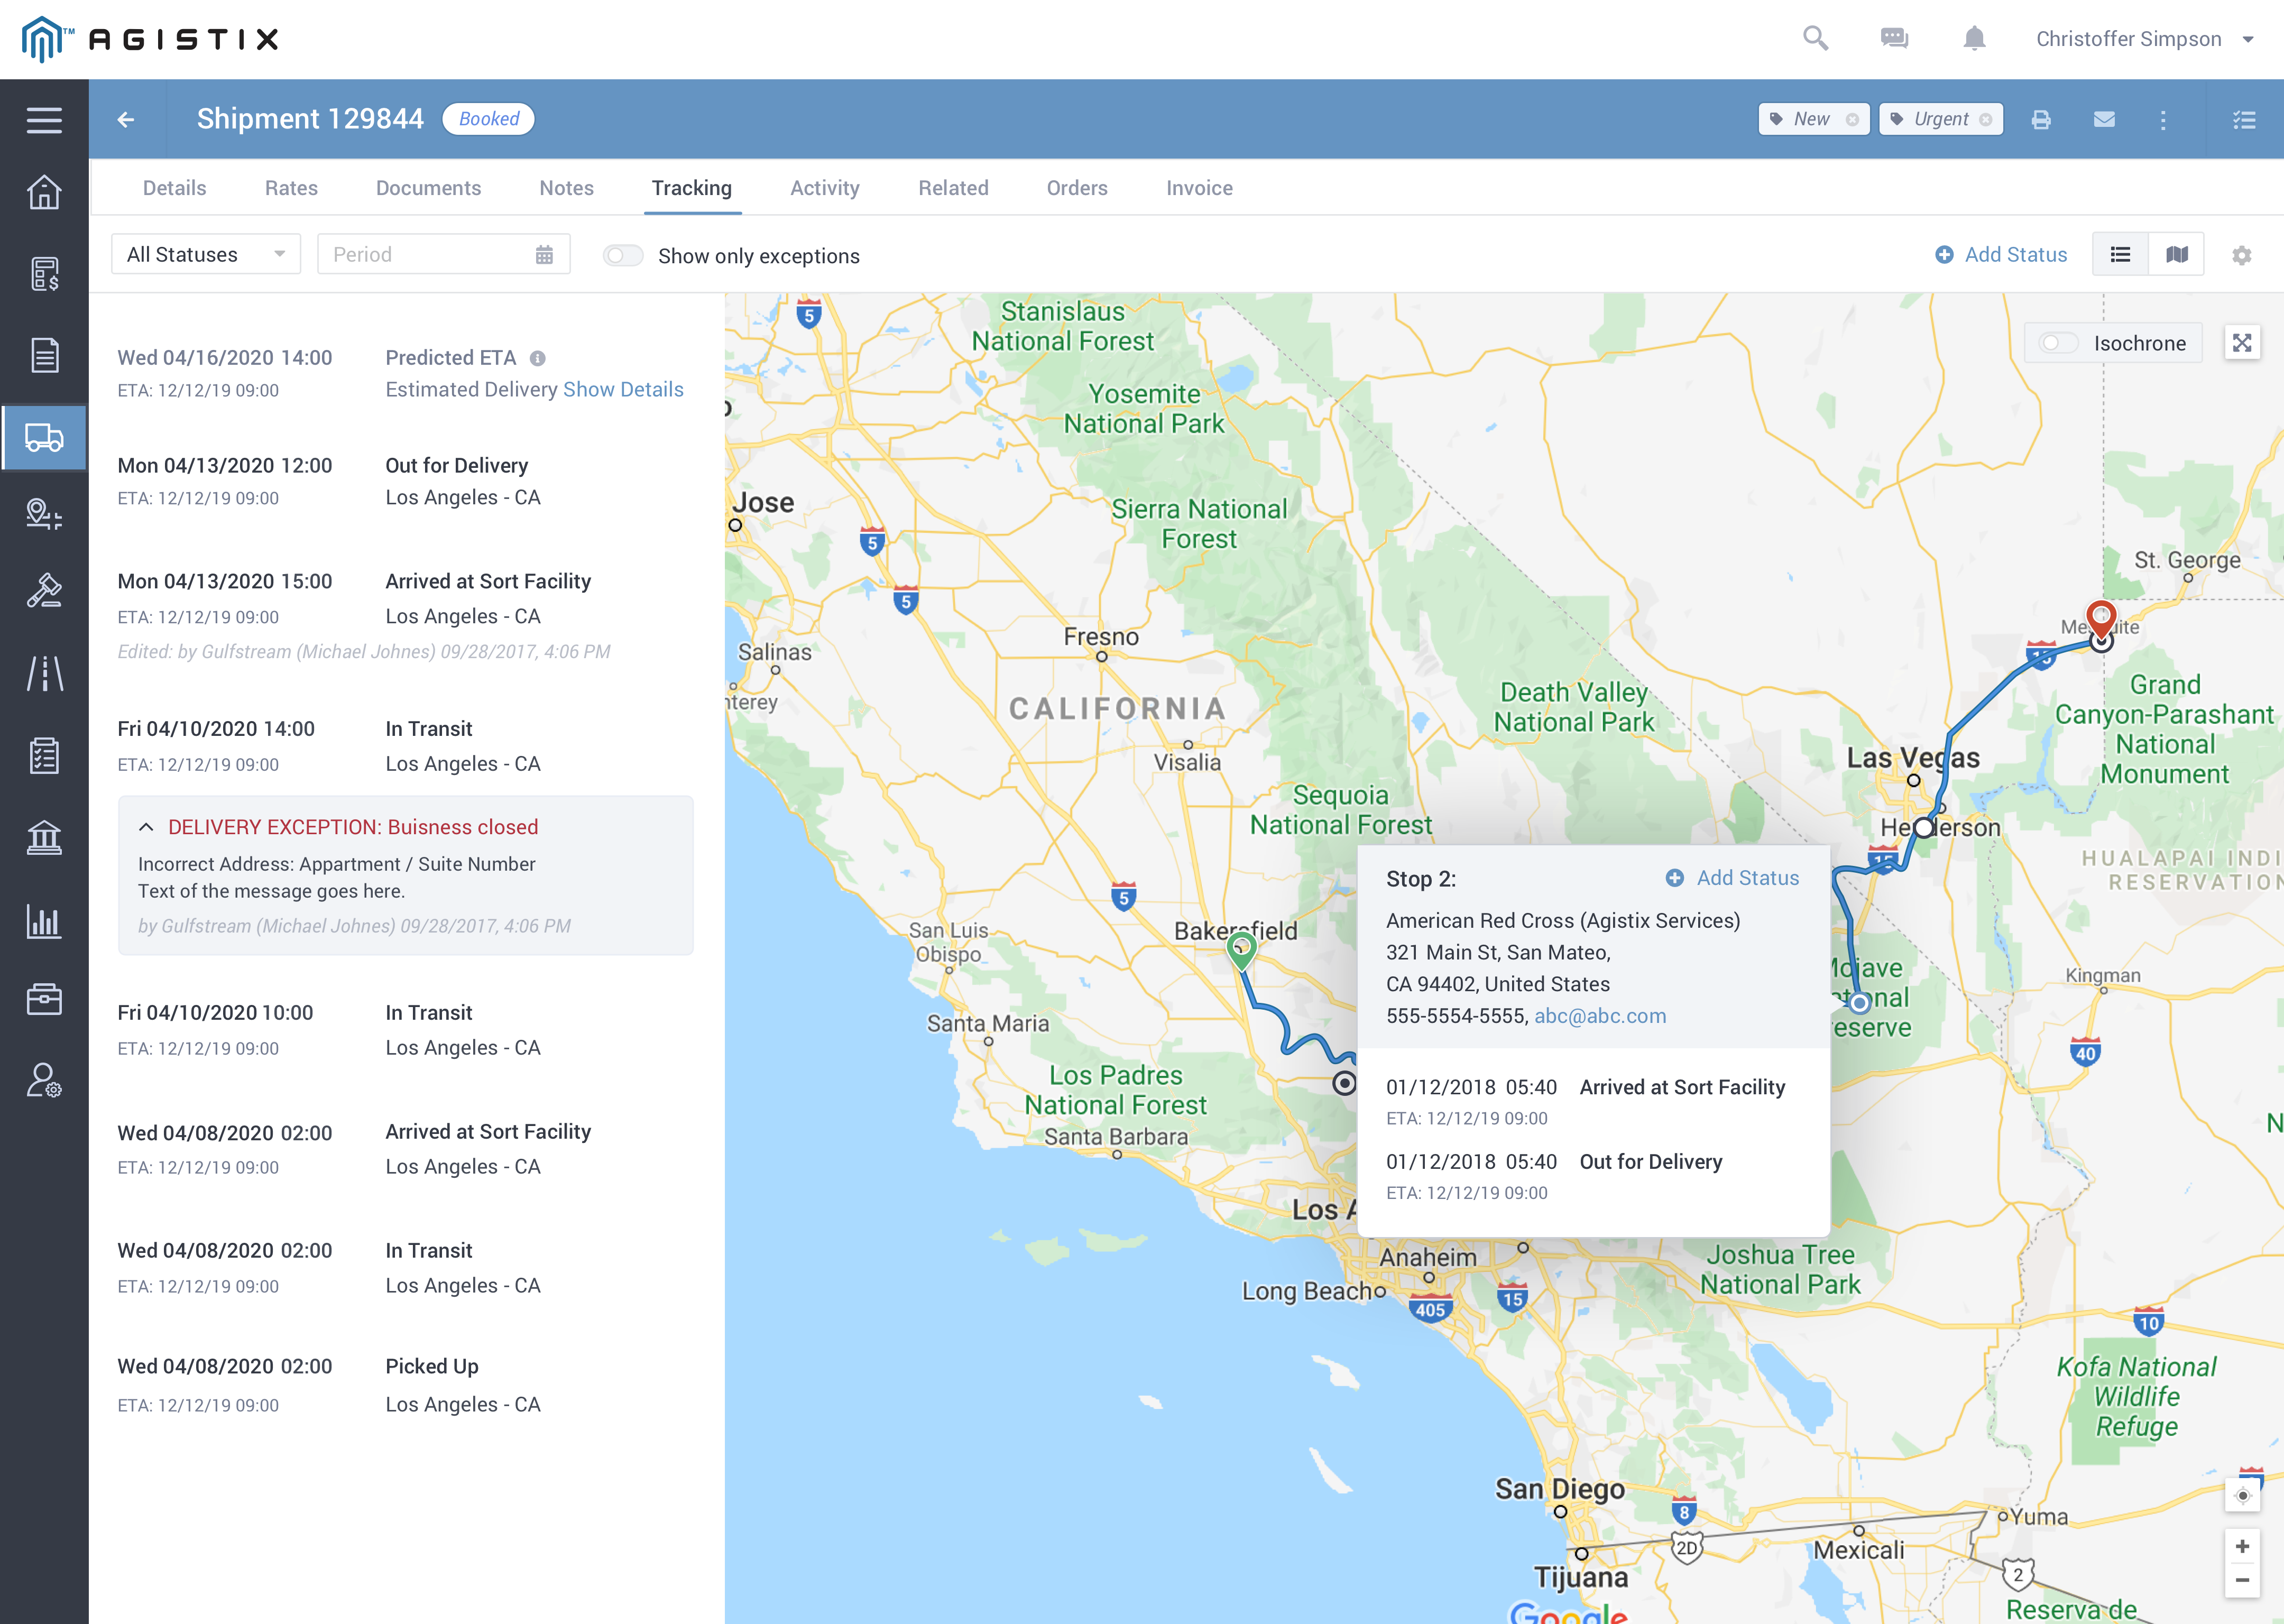Print the shipment using the printer icon

click(x=2041, y=118)
